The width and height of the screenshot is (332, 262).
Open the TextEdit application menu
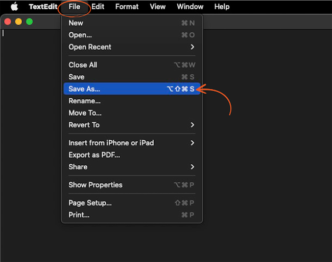click(x=43, y=7)
